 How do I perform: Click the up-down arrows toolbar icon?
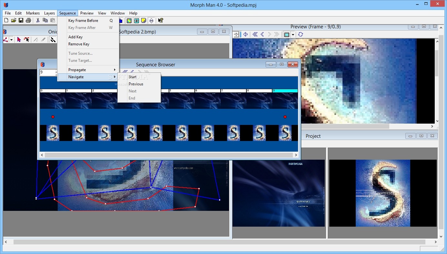click(151, 21)
